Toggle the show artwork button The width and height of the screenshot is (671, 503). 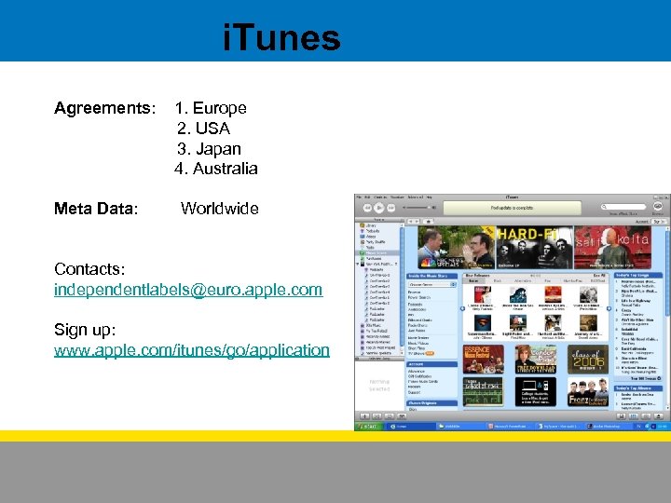tap(402, 416)
